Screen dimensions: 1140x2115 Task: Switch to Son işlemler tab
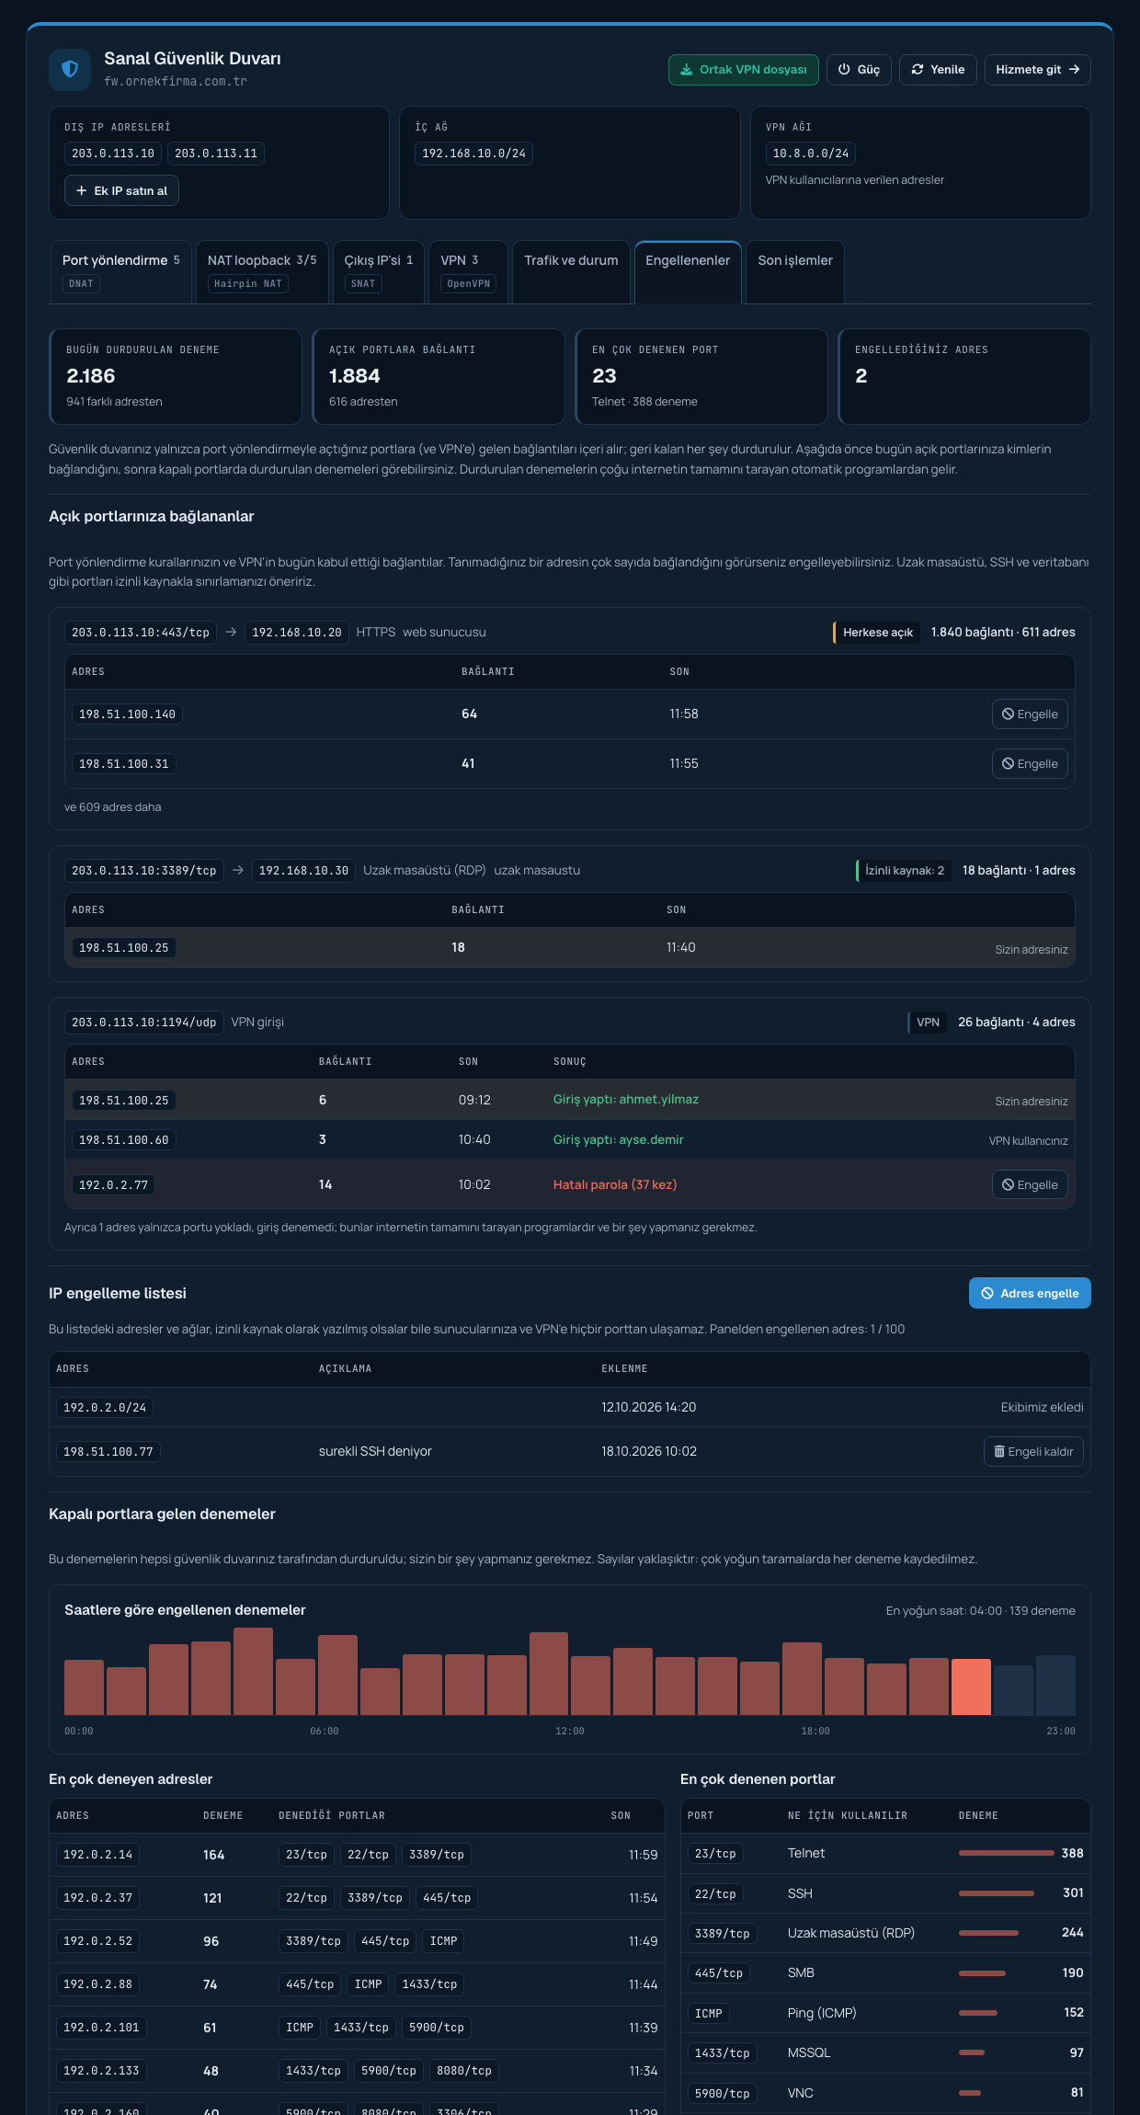point(795,272)
